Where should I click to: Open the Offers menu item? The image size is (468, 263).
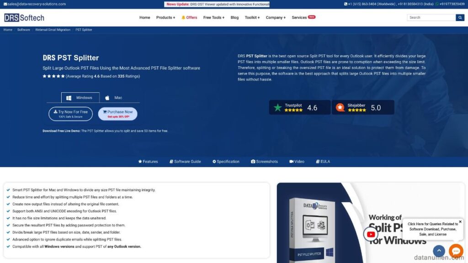[x=189, y=17]
